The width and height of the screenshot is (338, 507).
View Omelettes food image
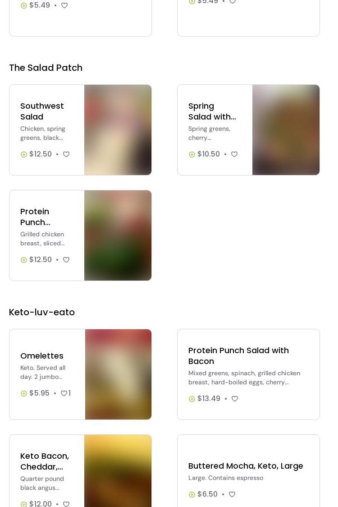pos(118,374)
